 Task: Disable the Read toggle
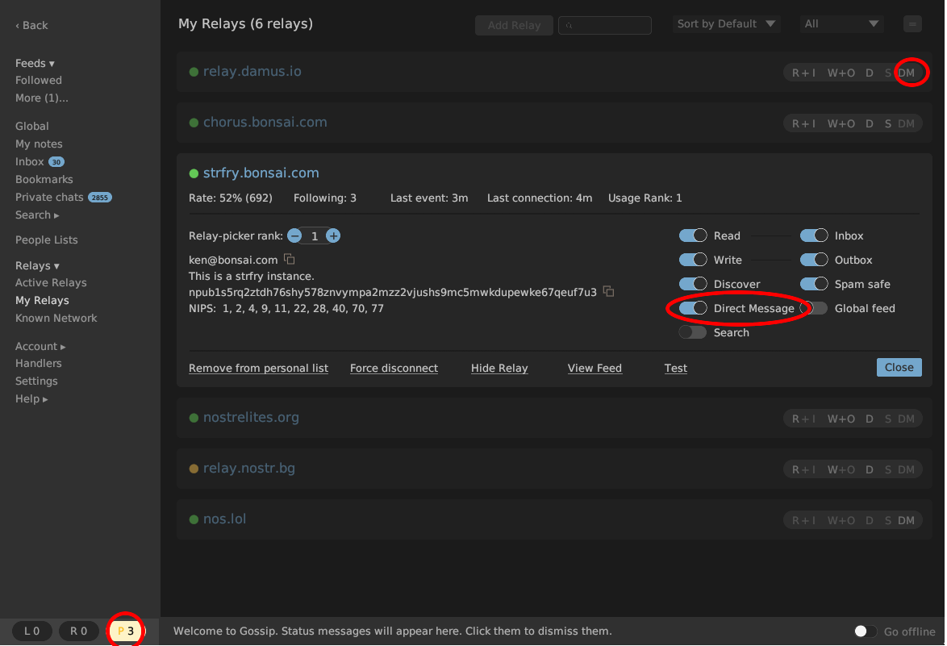tap(693, 235)
